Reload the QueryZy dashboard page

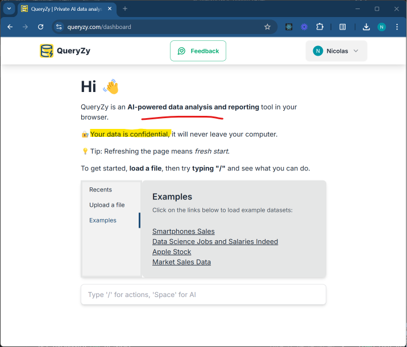pyautogui.click(x=40, y=27)
